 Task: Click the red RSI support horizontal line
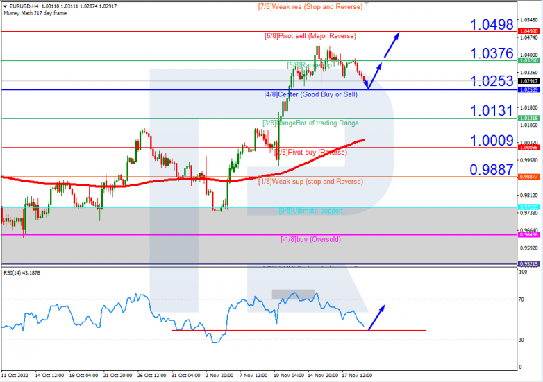[299, 331]
